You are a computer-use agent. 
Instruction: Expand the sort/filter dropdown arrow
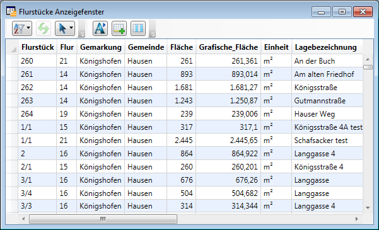28,28
